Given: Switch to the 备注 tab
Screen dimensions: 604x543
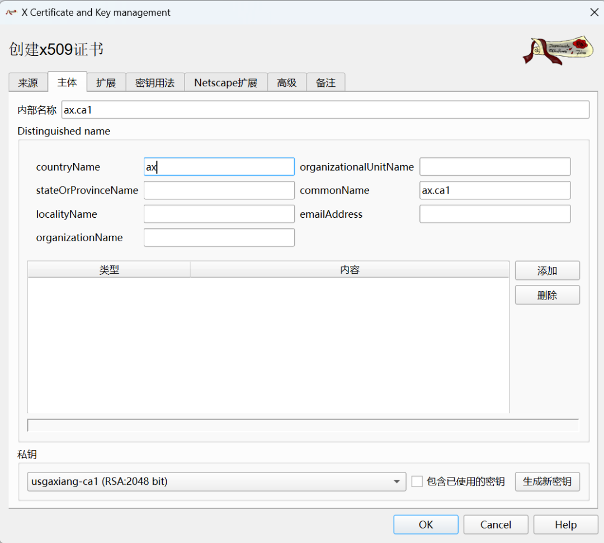Looking at the screenshot, I should point(326,82).
